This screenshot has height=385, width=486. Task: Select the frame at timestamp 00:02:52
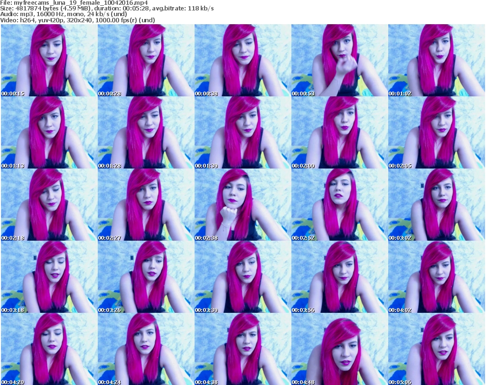pyautogui.click(x=339, y=205)
